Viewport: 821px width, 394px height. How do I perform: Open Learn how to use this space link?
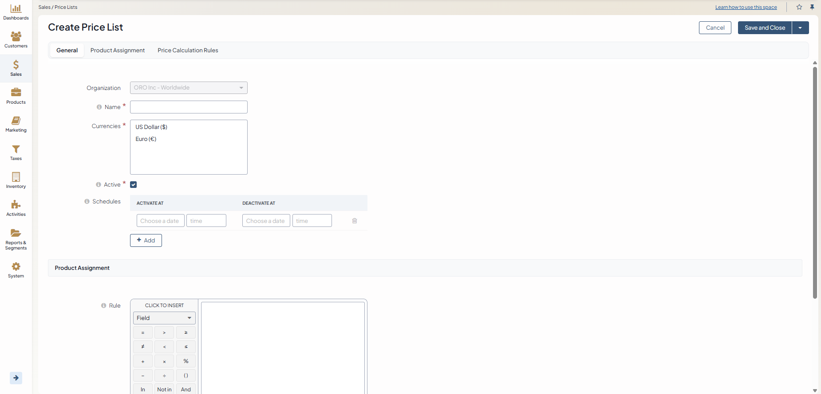[x=746, y=8]
